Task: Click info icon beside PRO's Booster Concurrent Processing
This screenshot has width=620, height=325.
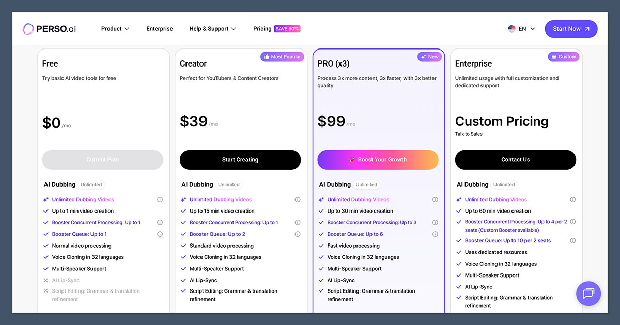Action: point(435,222)
